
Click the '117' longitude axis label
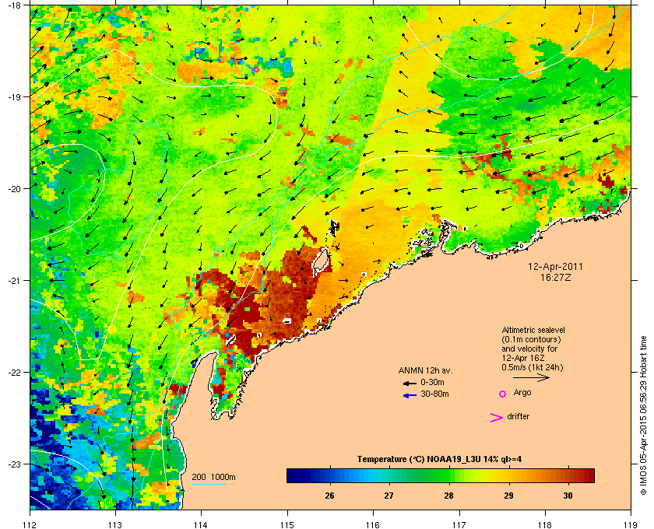pos(459,524)
